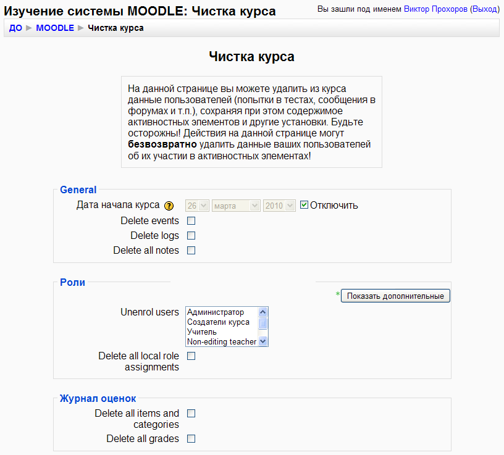
Task: Tick the Delete logs checkbox
Action: coord(191,235)
